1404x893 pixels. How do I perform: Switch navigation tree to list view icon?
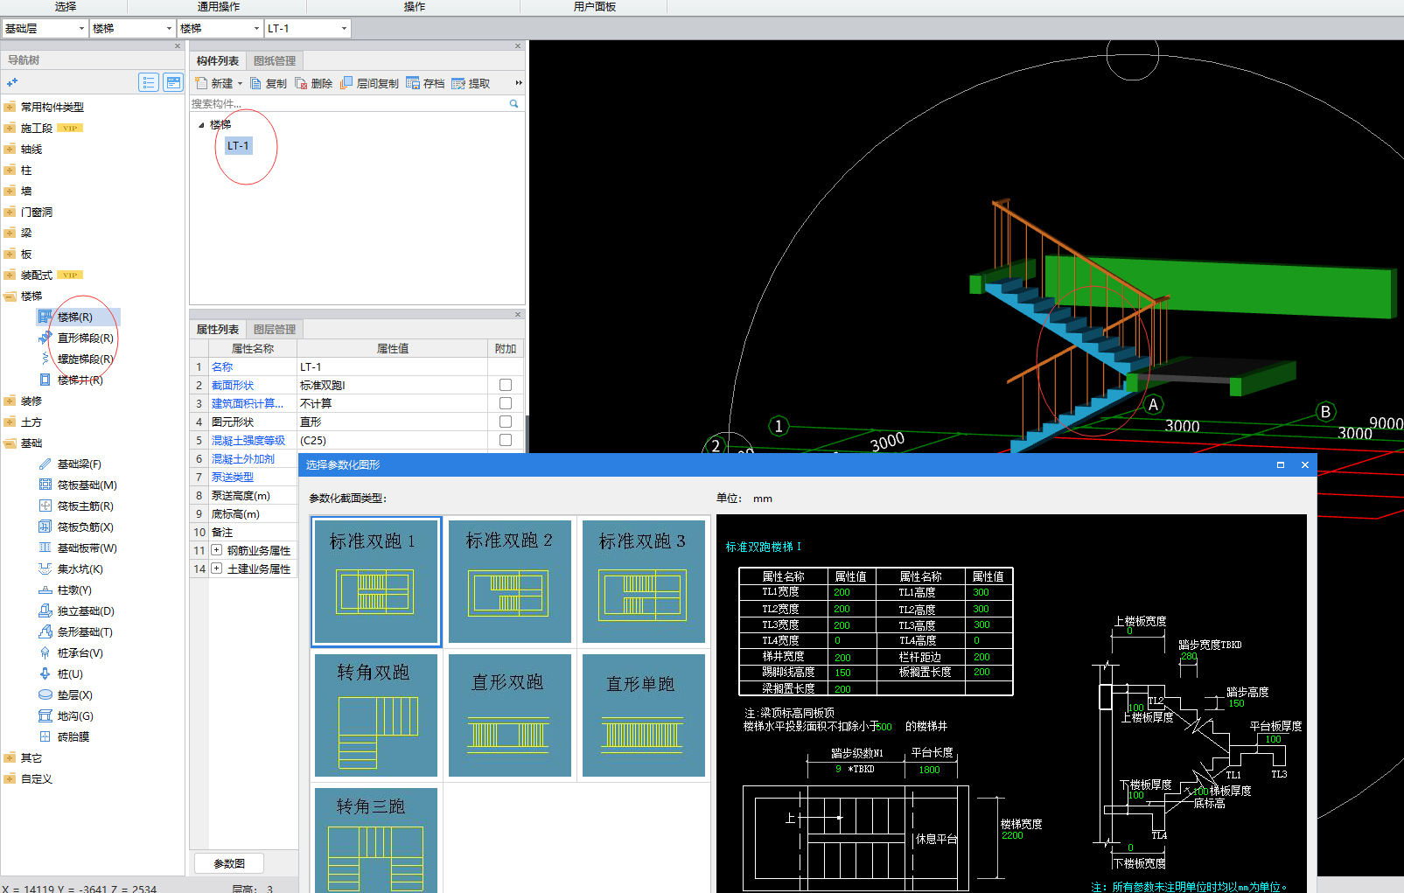tap(149, 82)
